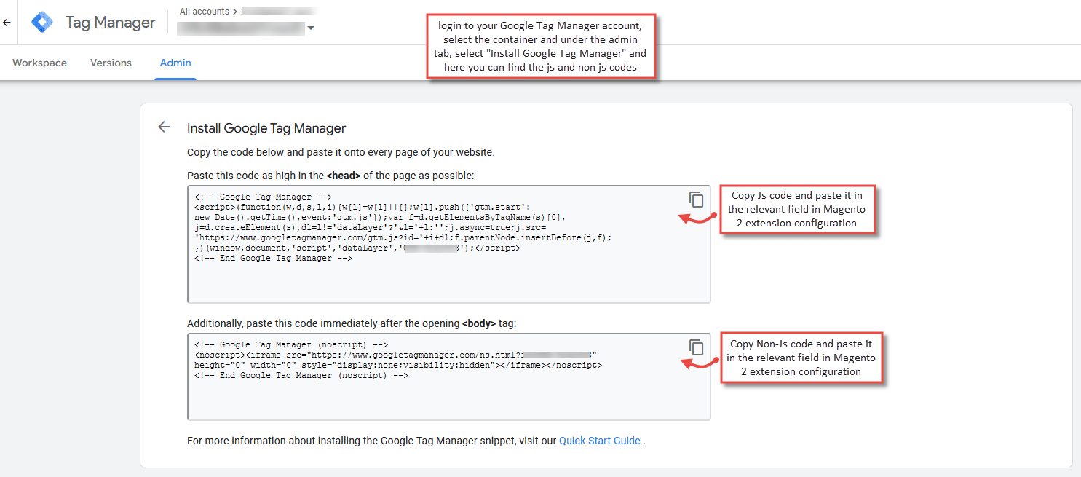Expand the container selector dropdown arrow
Viewport: 1081px width, 477px height.
coord(311,29)
